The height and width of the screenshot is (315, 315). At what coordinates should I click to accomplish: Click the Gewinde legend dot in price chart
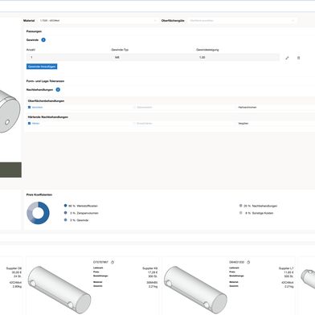pos(65,220)
